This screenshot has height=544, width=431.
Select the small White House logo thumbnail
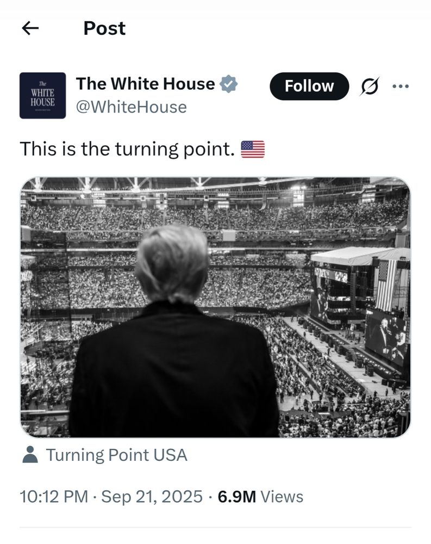43,93
